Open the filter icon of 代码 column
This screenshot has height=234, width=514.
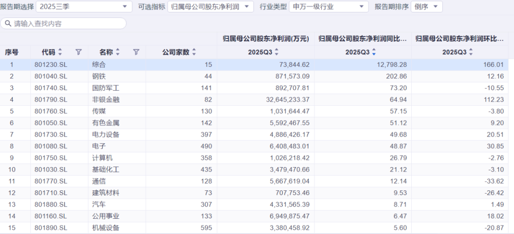pyautogui.click(x=79, y=52)
